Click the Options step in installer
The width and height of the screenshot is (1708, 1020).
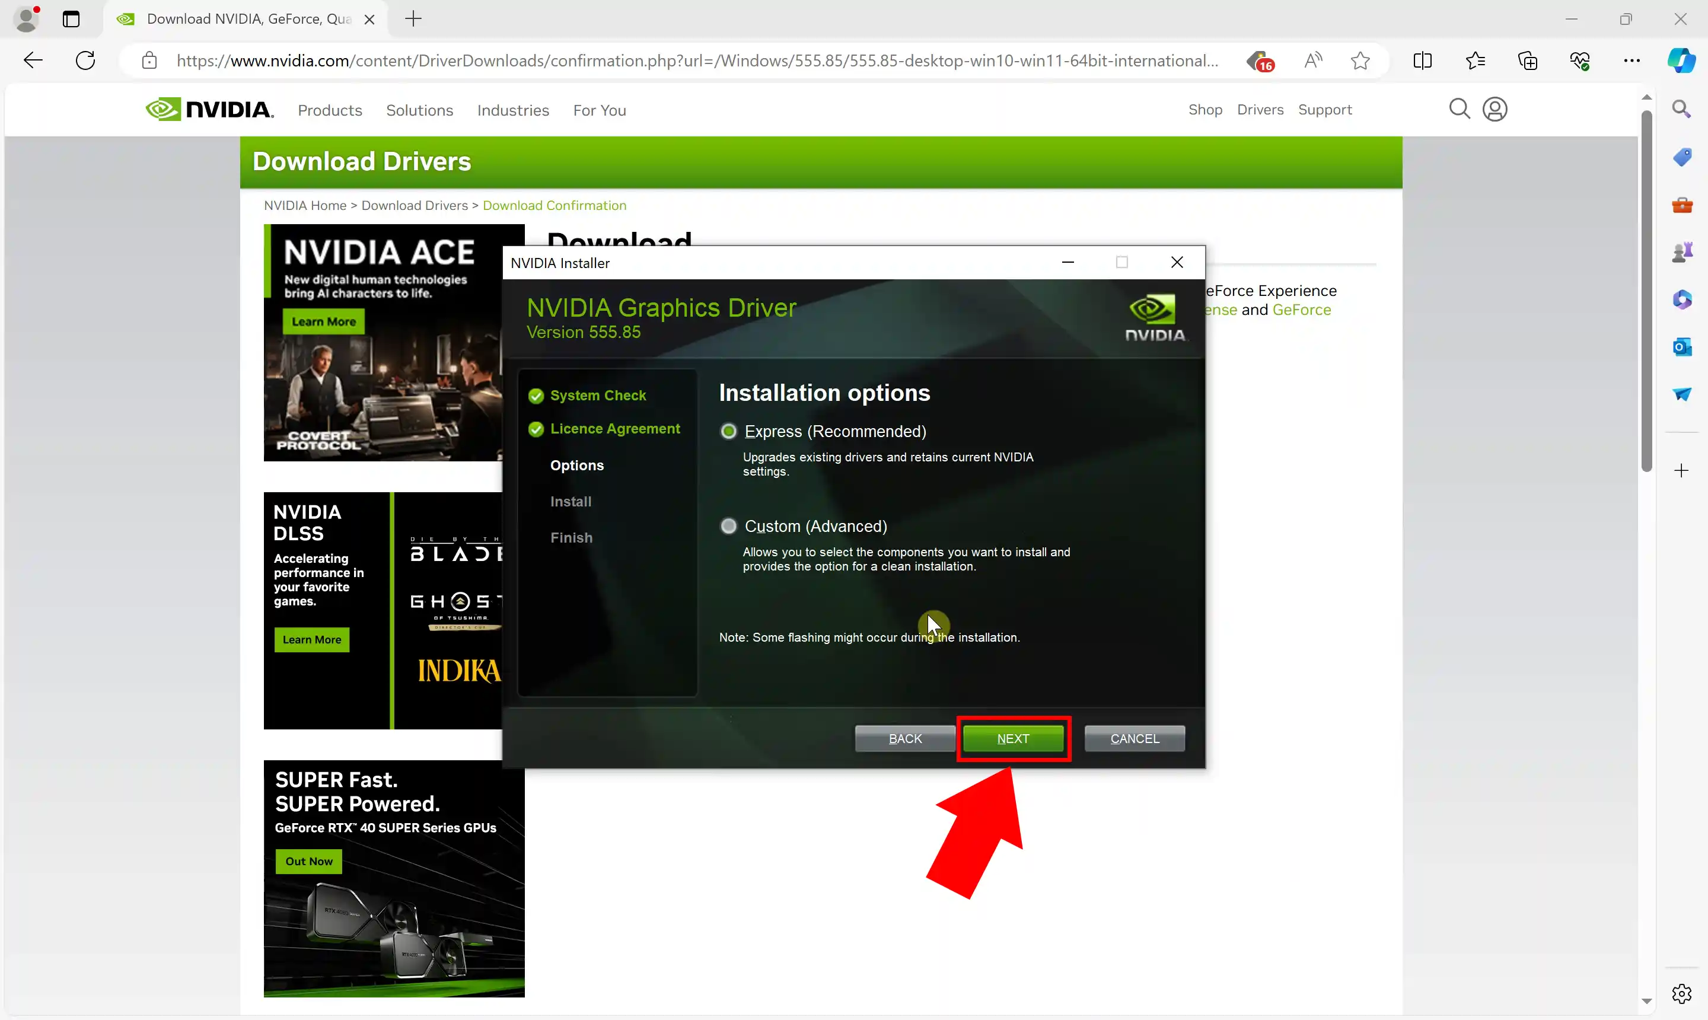pos(576,466)
